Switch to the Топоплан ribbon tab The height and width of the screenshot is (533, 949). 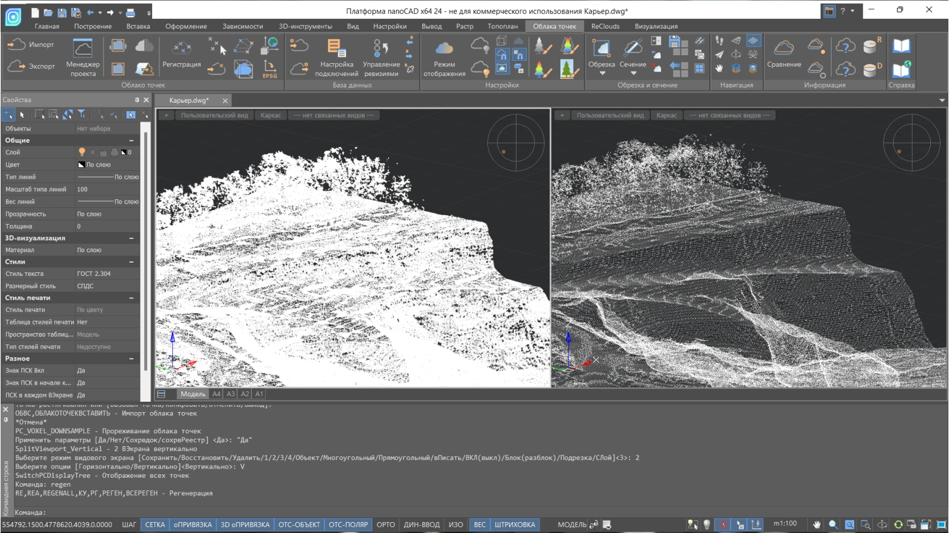(502, 26)
